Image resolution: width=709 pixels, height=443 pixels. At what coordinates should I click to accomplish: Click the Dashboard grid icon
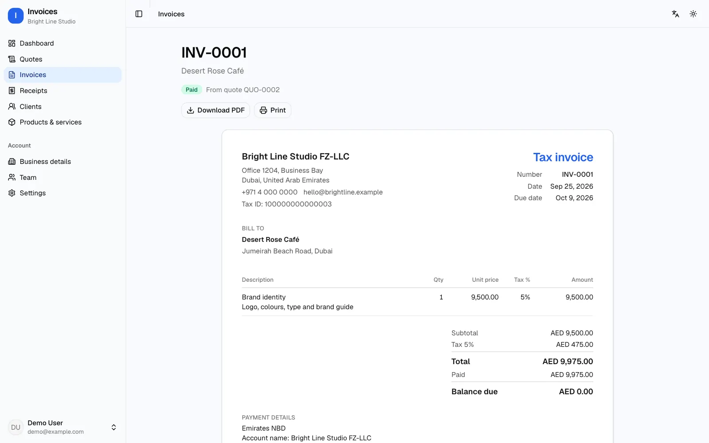tap(12, 43)
